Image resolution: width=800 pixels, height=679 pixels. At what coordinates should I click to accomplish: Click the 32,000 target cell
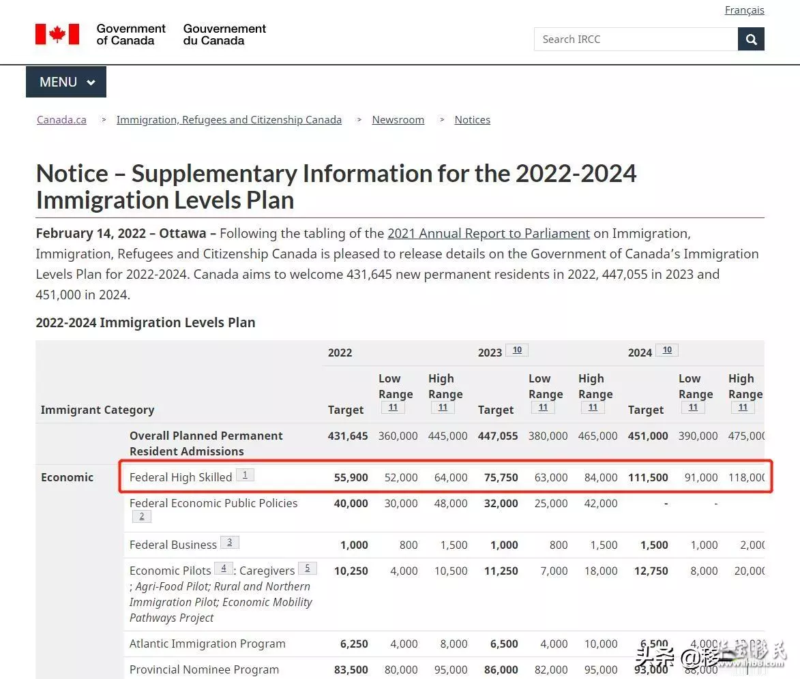[501, 504]
